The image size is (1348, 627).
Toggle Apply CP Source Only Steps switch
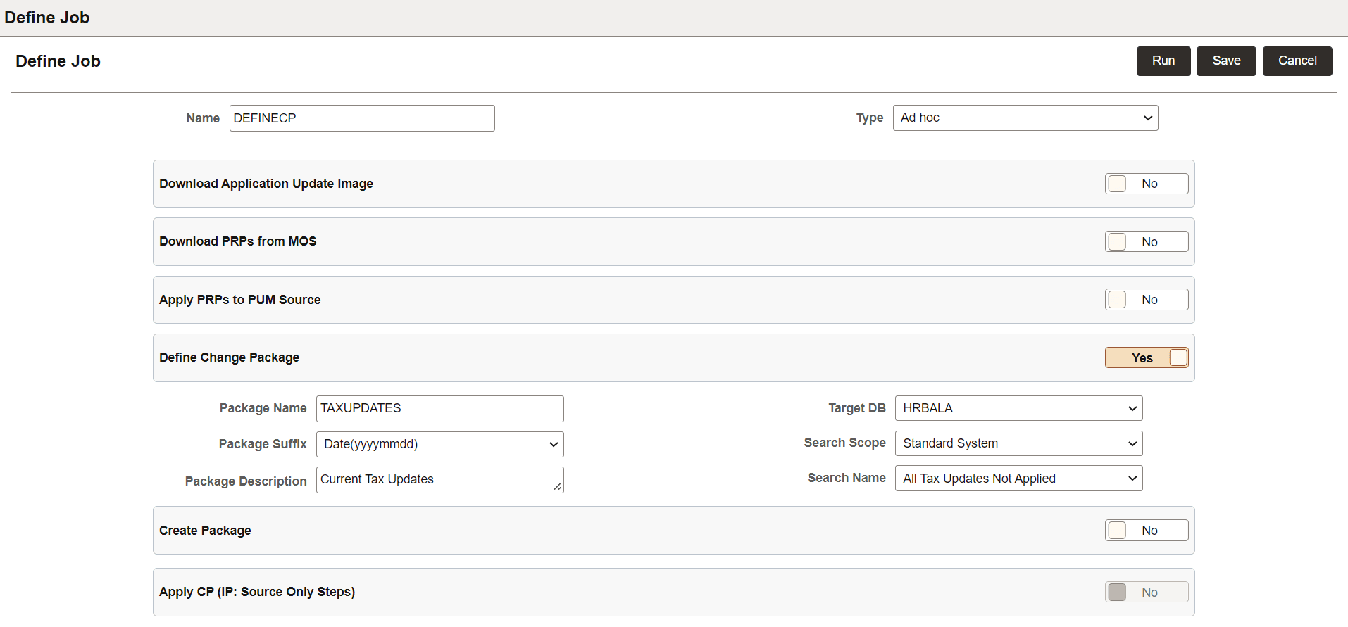(1147, 593)
